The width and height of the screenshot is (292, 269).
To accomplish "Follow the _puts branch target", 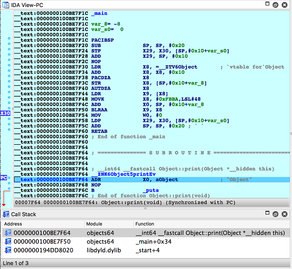I will pos(151,191).
